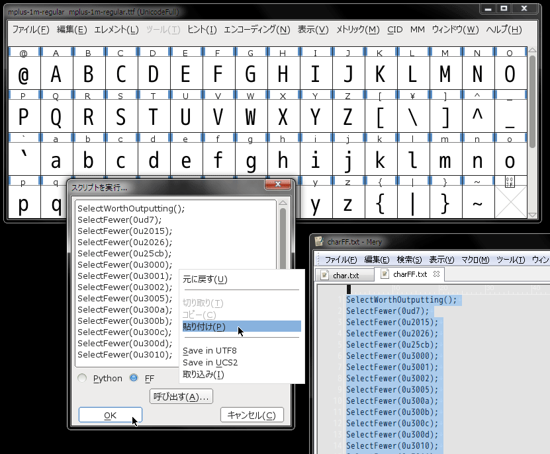550x454 pixels.
Task: Select the capital A glyph cell
Action: click(56, 73)
